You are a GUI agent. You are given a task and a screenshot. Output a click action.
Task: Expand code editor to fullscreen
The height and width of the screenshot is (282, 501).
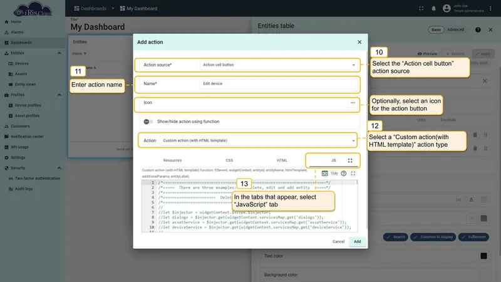click(x=353, y=174)
